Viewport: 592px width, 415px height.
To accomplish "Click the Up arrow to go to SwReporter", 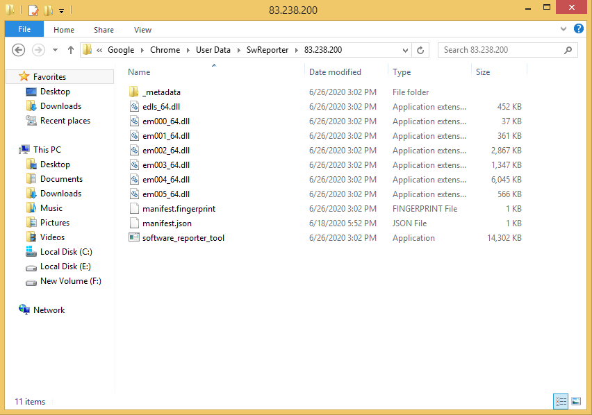I will point(72,50).
